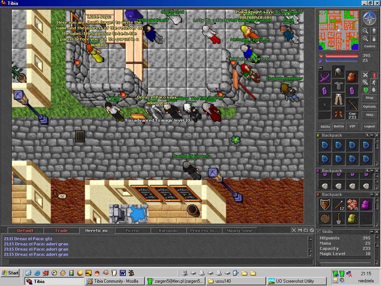
Task: Open the Windows Start menu
Action: point(10,273)
